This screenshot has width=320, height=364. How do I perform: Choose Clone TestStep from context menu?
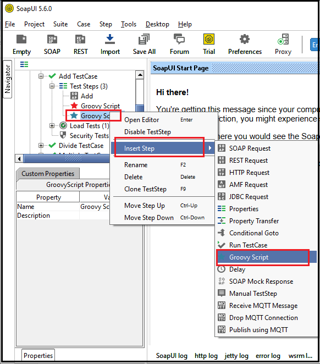pyautogui.click(x=163, y=189)
